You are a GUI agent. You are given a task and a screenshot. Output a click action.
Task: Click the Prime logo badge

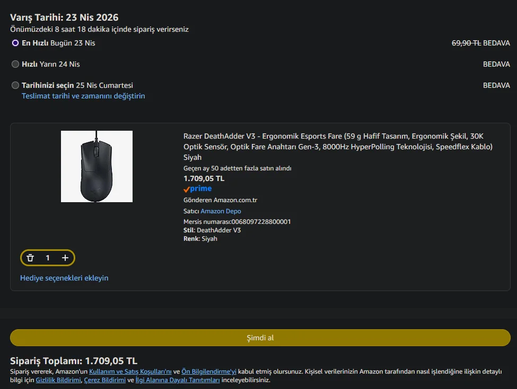pyautogui.click(x=198, y=189)
